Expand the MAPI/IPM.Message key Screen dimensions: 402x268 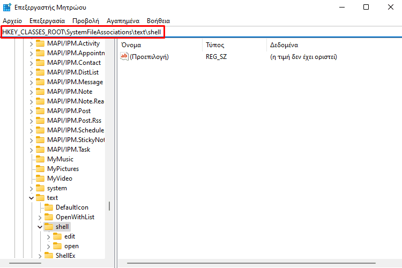tap(31, 83)
